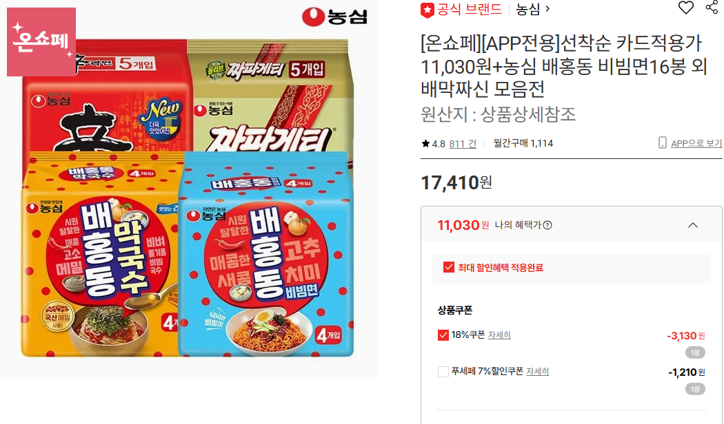Screen dimensions: 724x424
Task: Collapse the 나의 혜택가 panel chevron
Action: click(692, 225)
